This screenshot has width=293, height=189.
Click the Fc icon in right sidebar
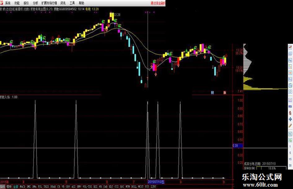coord(290,60)
